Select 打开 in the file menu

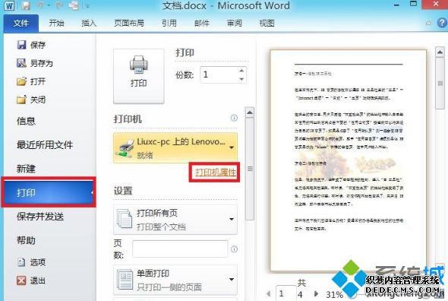tap(31, 81)
